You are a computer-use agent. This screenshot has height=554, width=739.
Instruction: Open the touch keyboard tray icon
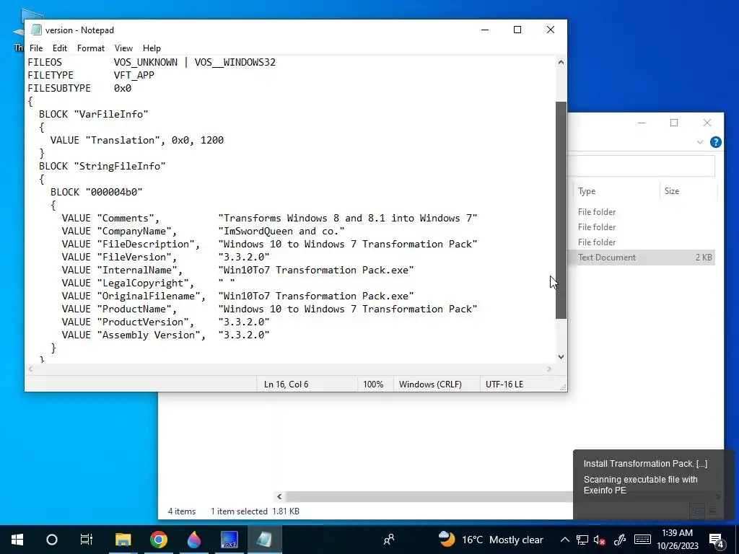click(642, 540)
